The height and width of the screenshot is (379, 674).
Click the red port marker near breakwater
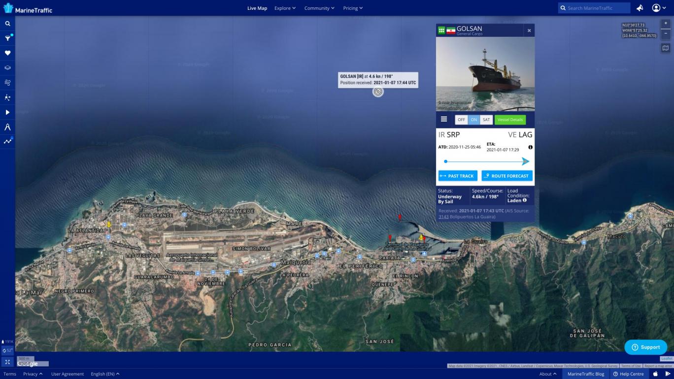tap(400, 217)
